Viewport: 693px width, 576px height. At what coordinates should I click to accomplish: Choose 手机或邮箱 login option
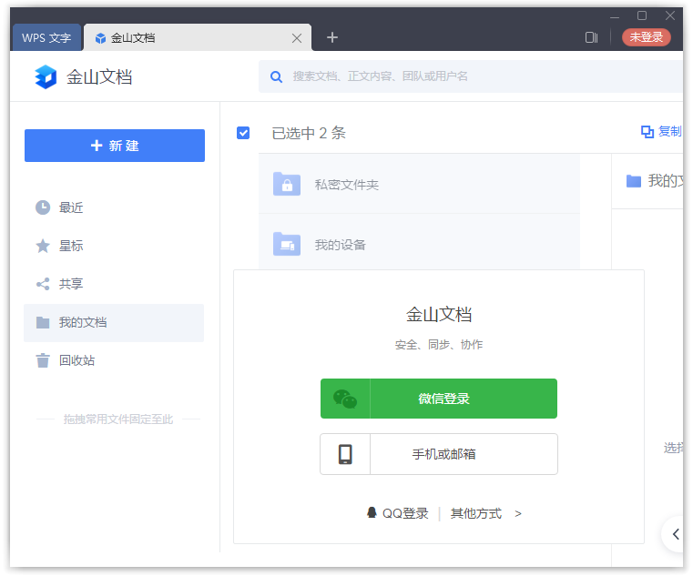pos(439,454)
